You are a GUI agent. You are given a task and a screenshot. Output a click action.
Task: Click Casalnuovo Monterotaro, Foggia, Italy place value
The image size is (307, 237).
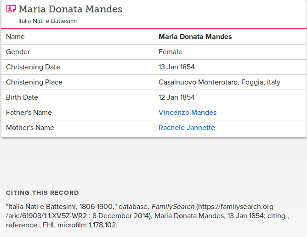[219, 82]
